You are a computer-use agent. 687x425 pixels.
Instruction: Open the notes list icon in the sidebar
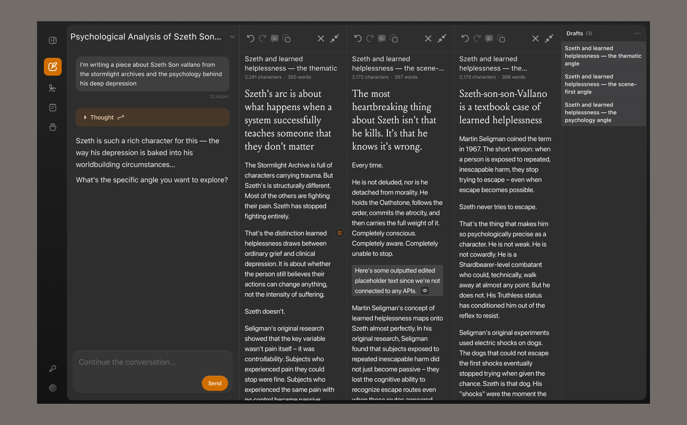click(53, 108)
